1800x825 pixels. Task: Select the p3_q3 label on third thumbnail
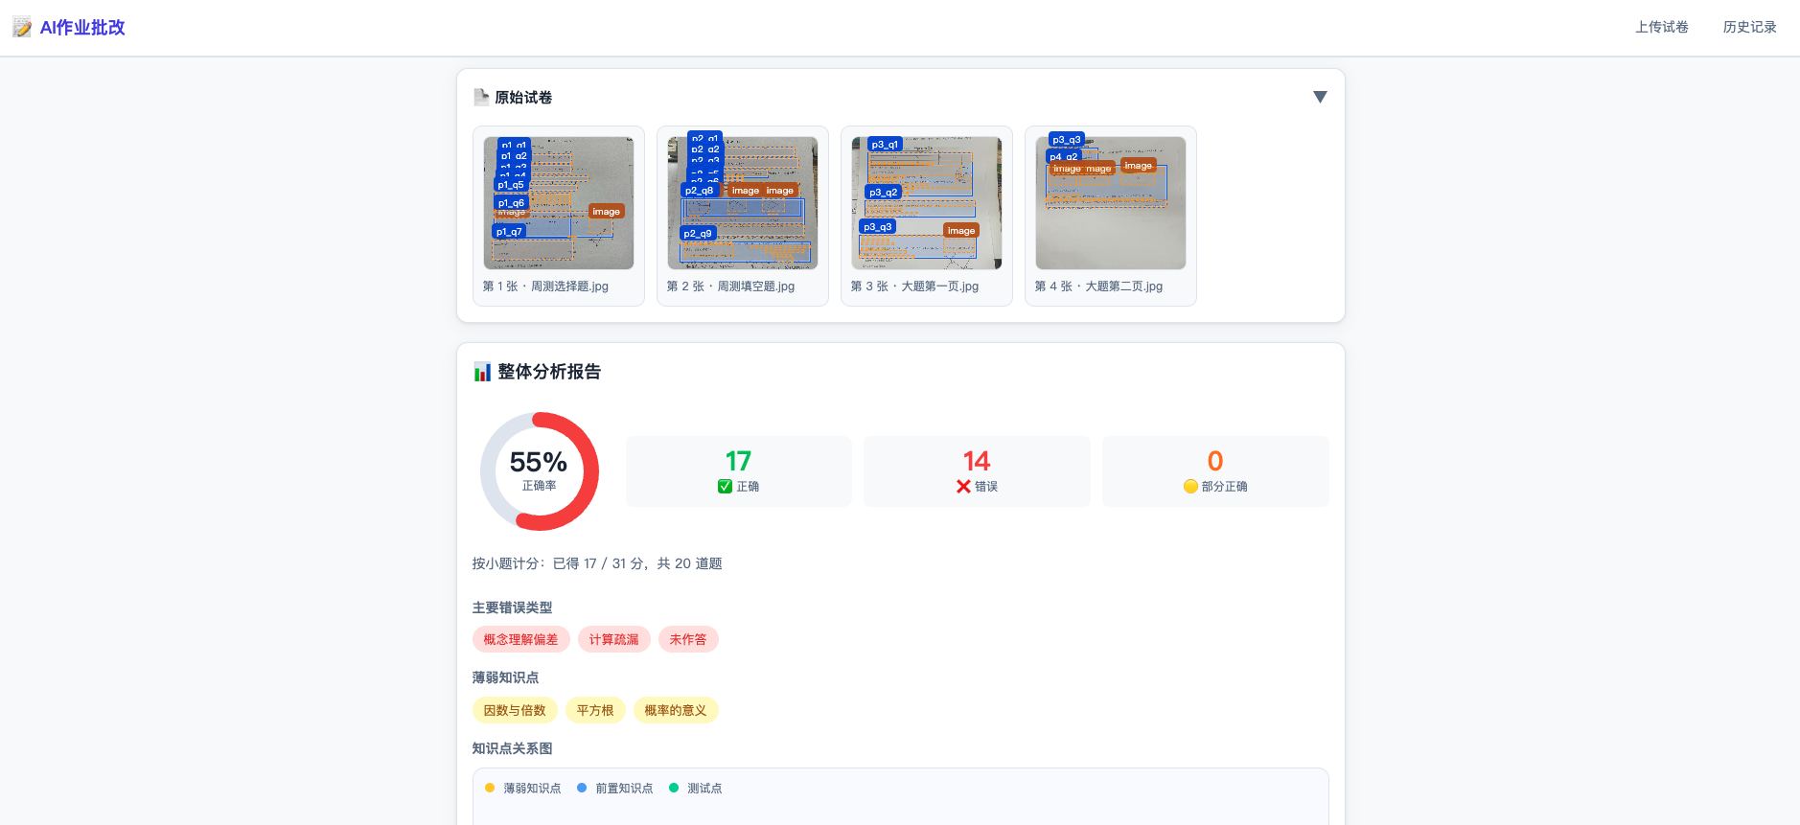pyautogui.click(x=878, y=226)
